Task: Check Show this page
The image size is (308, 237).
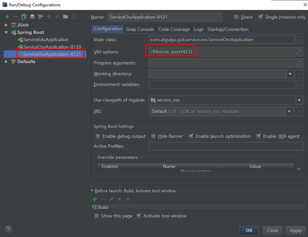Action: tap(96, 216)
